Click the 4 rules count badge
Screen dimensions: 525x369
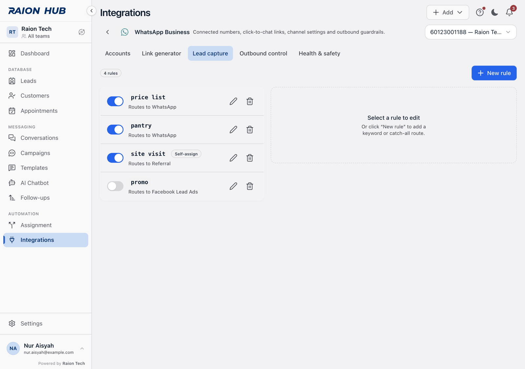pyautogui.click(x=111, y=73)
